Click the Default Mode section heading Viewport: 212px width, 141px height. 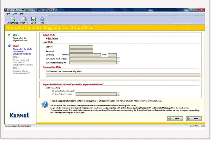[49, 35]
